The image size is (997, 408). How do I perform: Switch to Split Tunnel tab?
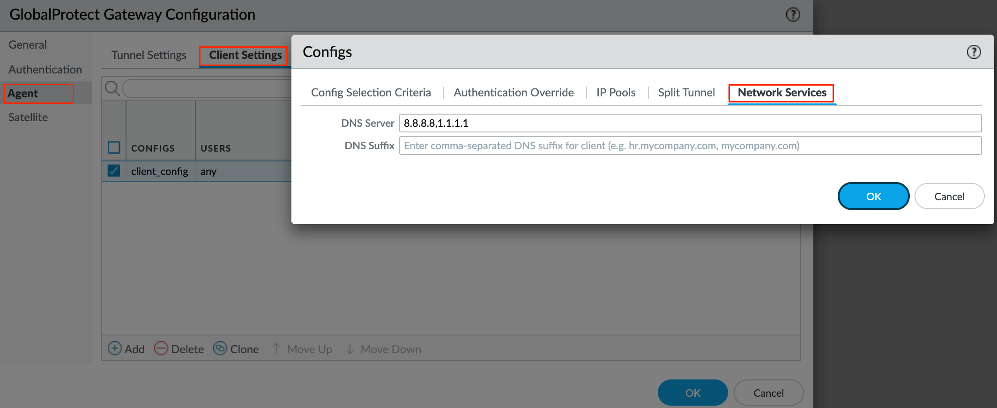point(686,93)
